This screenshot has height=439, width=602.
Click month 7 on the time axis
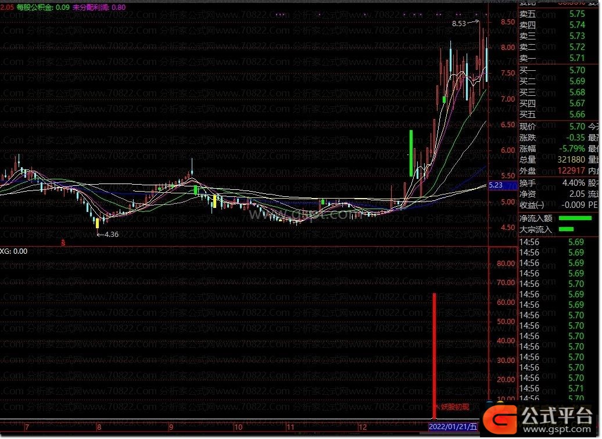[27, 427]
